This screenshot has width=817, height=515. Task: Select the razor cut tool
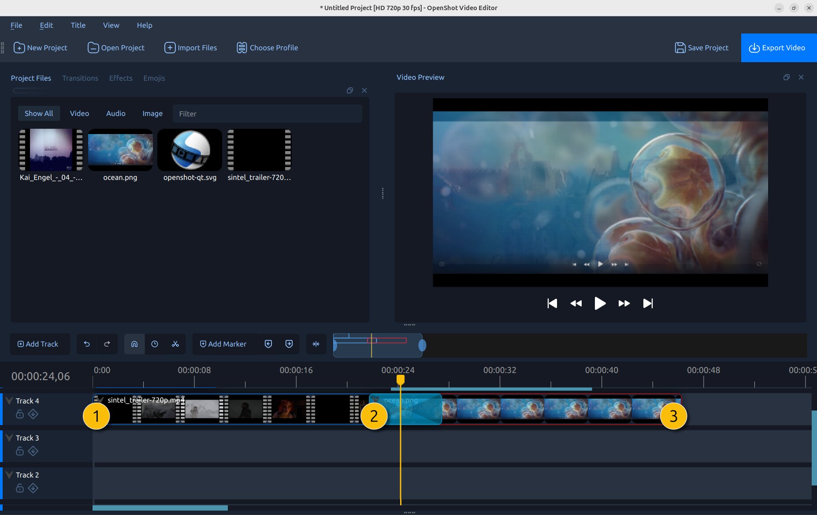(175, 344)
